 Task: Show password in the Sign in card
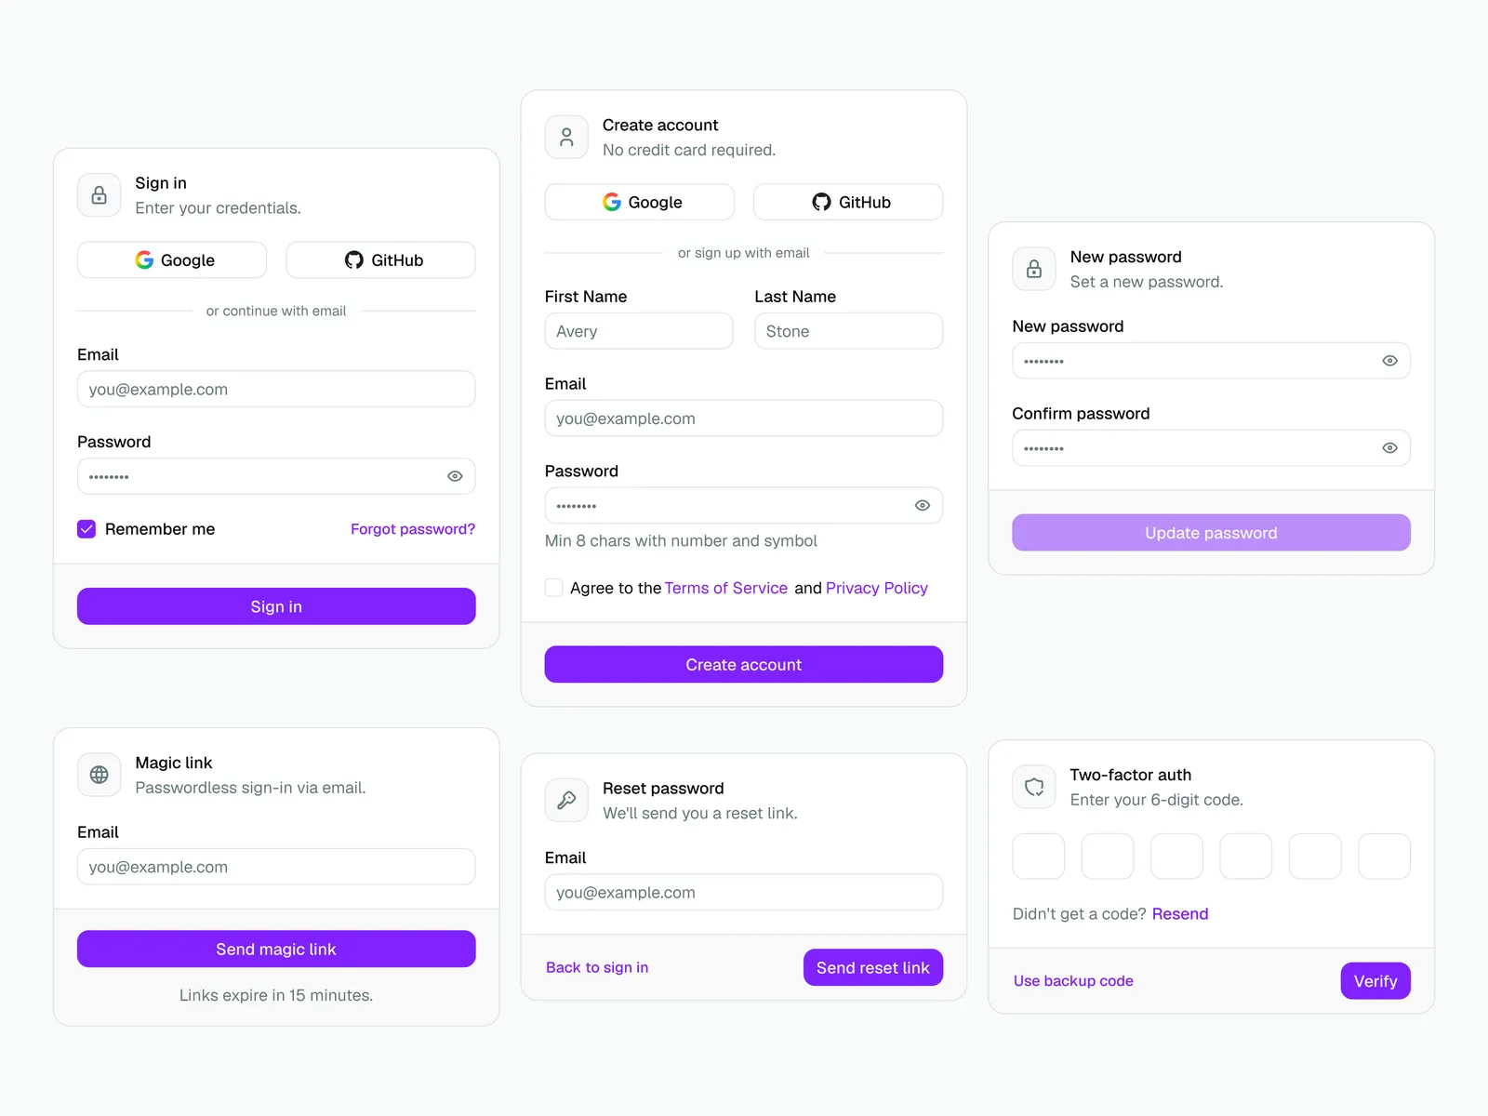point(455,476)
